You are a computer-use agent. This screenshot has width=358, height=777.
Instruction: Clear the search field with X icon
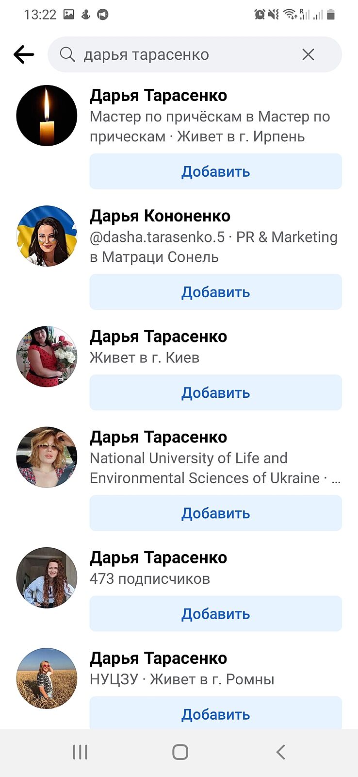click(x=308, y=54)
